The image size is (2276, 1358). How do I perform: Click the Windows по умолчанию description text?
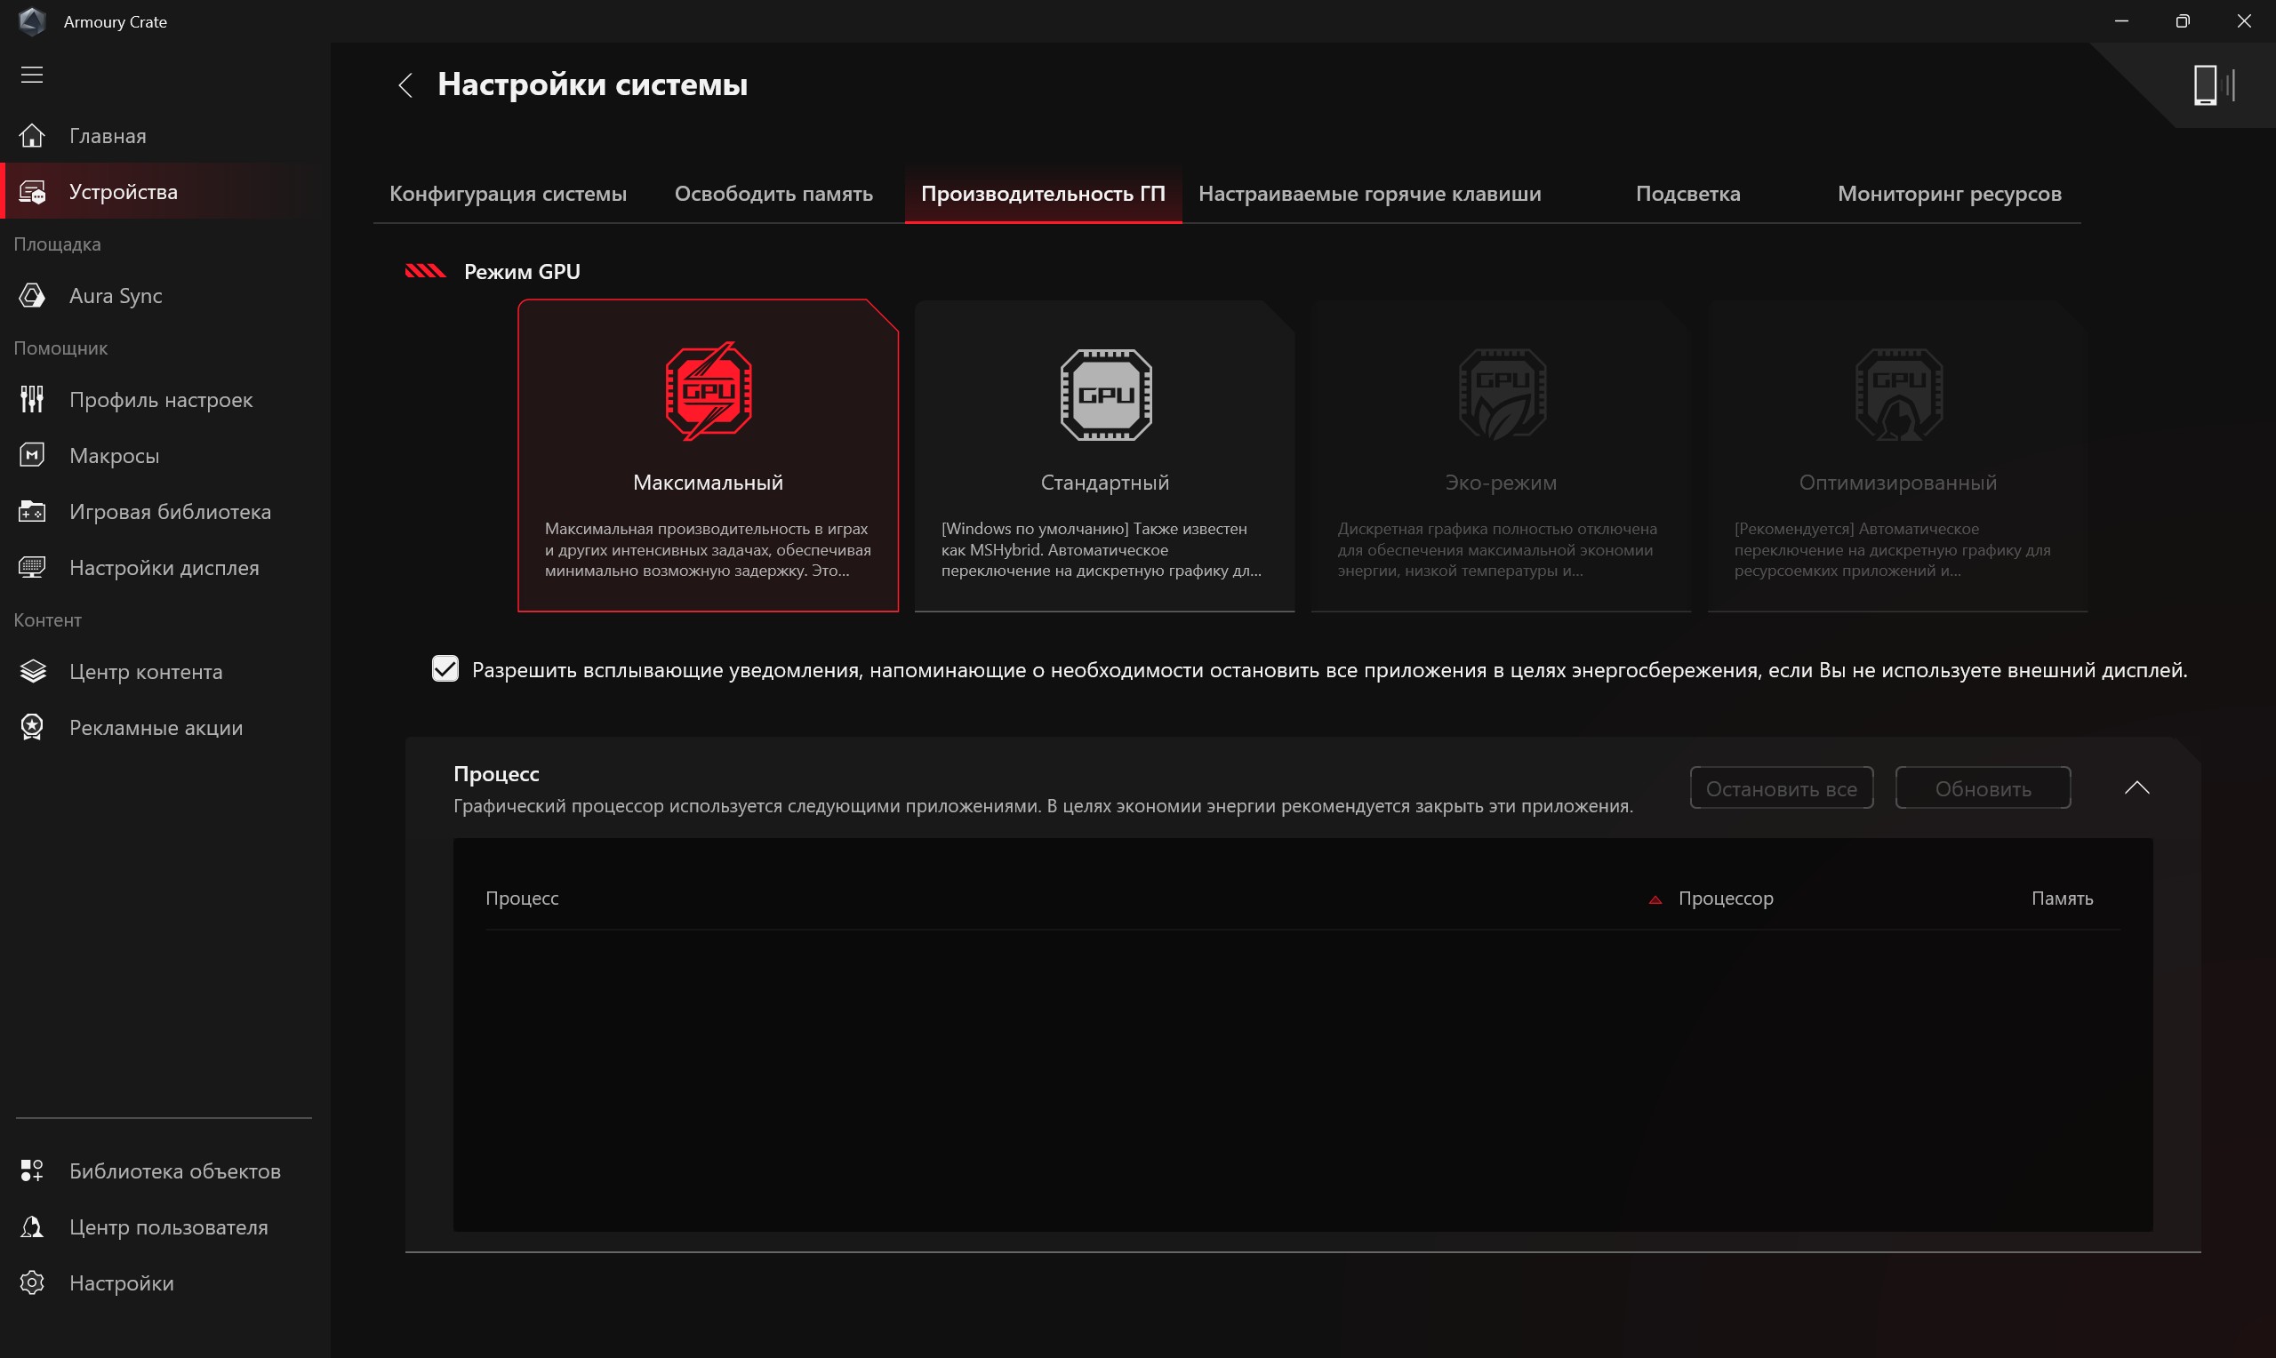[1101, 550]
